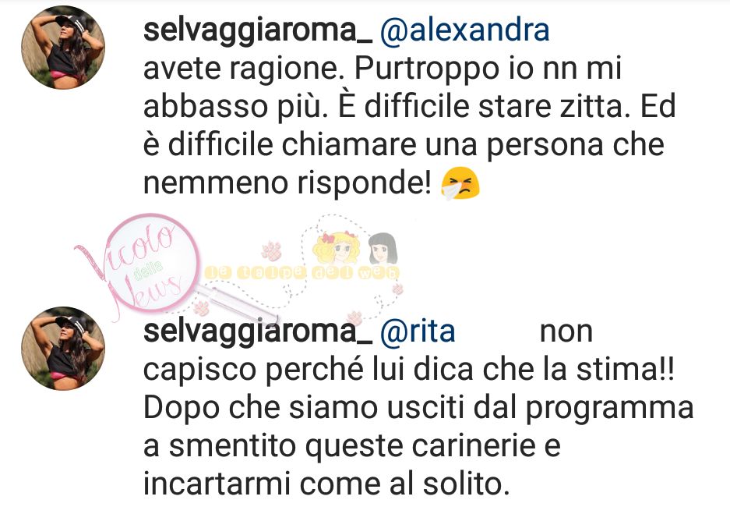Open selvaggiaroma_ username in the second comment
The width and height of the screenshot is (730, 514).
[257, 333]
